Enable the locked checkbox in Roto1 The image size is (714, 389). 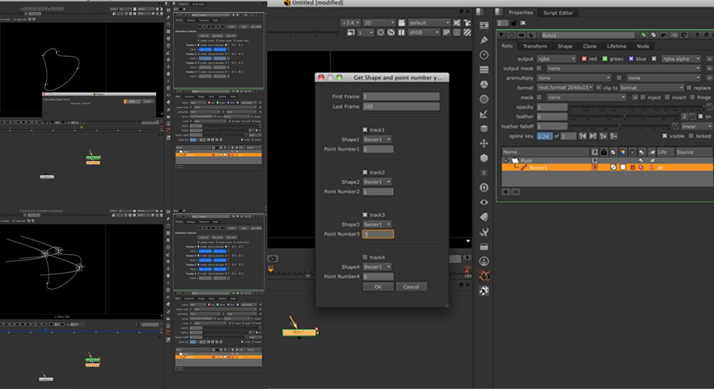pos(691,136)
